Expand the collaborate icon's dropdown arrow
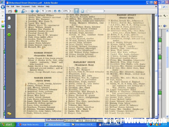The height and width of the screenshot is (127, 169). (26, 11)
